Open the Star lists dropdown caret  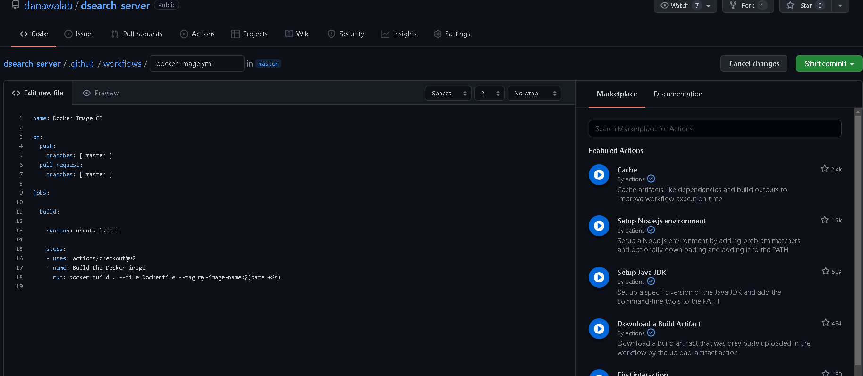(840, 6)
